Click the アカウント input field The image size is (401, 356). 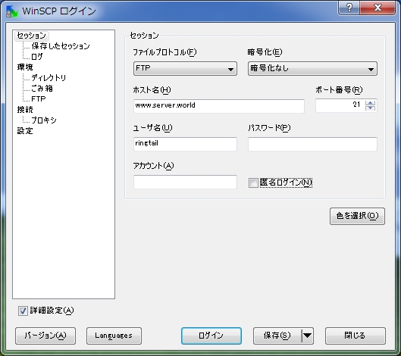click(x=185, y=182)
